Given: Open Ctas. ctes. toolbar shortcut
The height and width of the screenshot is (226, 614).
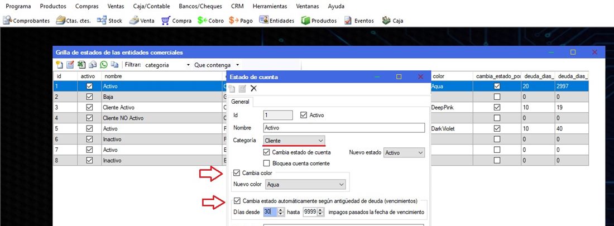Looking at the screenshot, I should tap(73, 21).
